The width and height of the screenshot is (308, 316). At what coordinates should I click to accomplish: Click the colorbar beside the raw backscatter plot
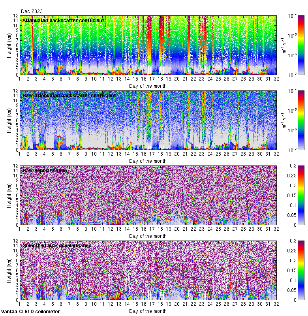coord(290,120)
